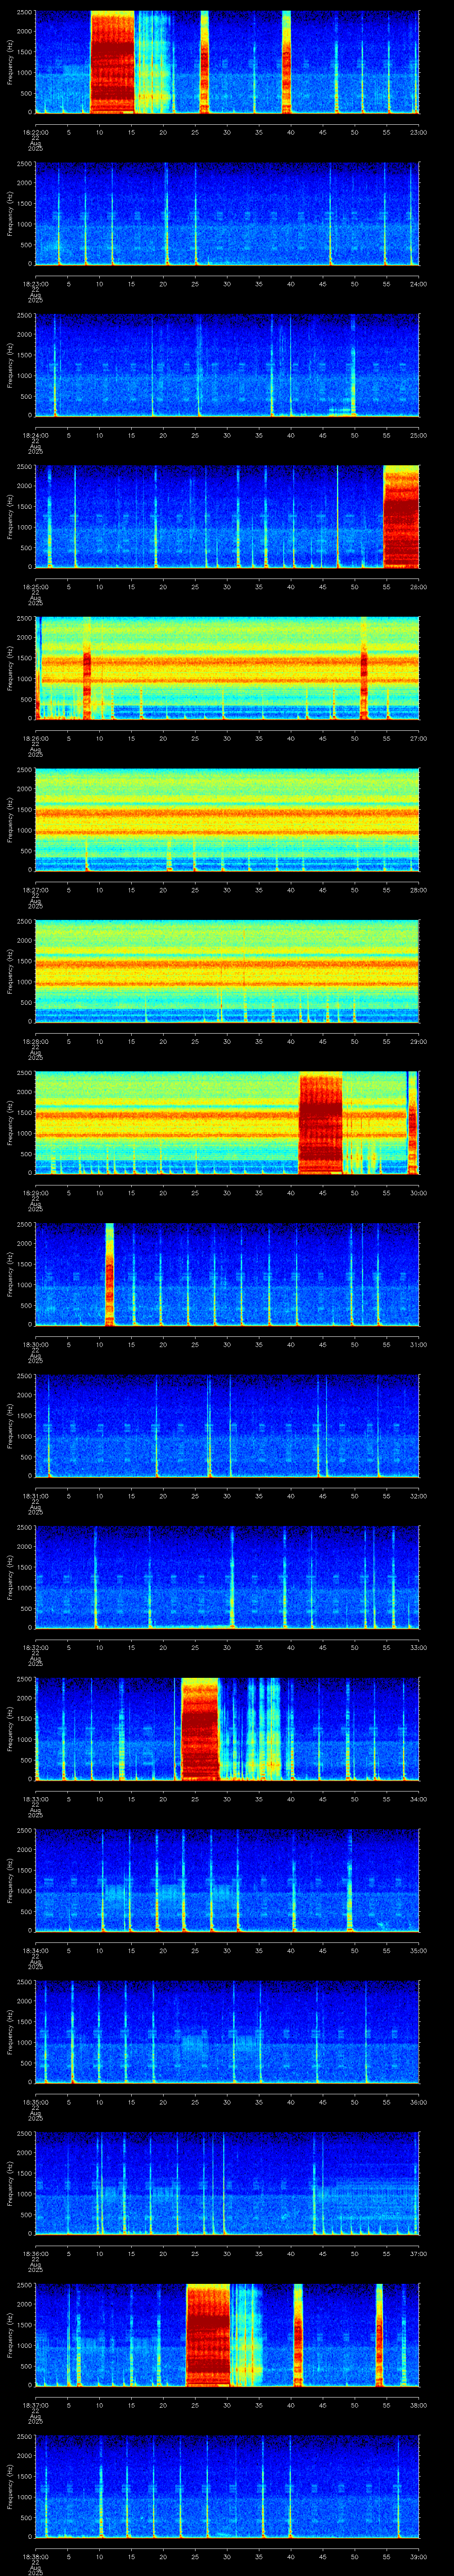
Task: Select the 18:32:00 start time label
Action: pyautogui.click(x=35, y=1647)
